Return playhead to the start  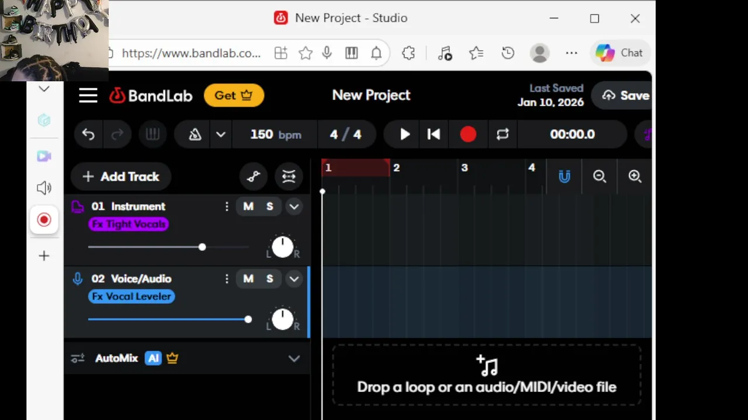tap(434, 135)
